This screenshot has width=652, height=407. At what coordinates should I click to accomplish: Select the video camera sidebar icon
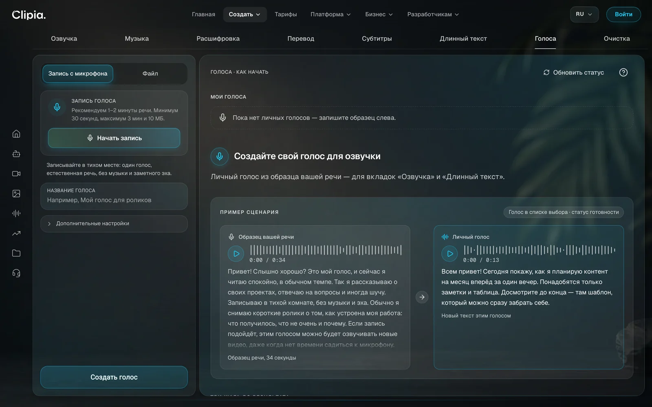point(16,174)
